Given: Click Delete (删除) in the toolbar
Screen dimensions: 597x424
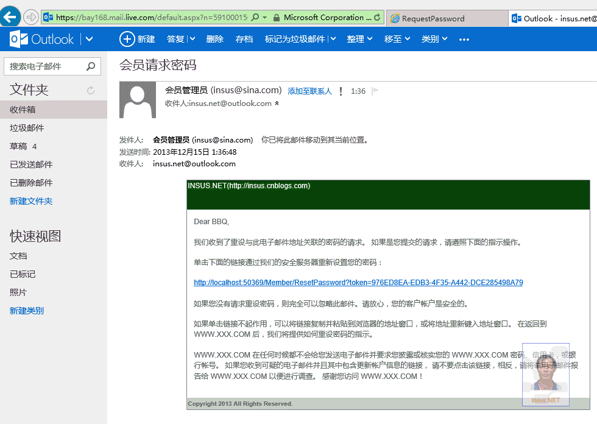Looking at the screenshot, I should pos(214,39).
